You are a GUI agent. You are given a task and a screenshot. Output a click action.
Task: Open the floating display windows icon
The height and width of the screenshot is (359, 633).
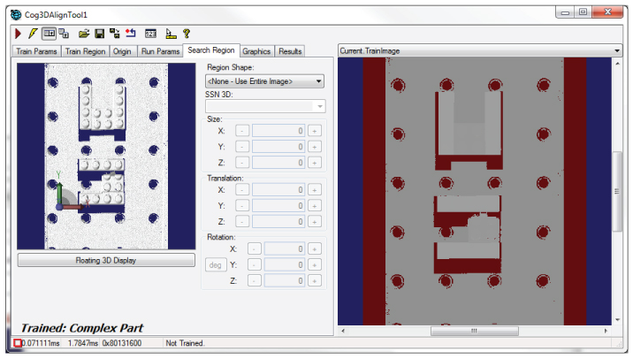(x=65, y=34)
